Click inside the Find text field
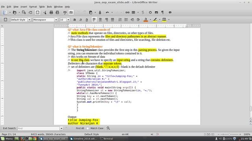This screenshot has height=141, width=252. click(x=39, y=128)
